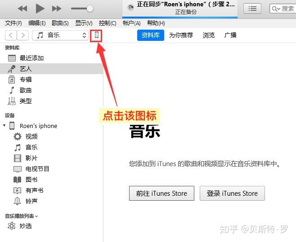Click the sync progress bar under status
The image size is (296, 242).
180,18
